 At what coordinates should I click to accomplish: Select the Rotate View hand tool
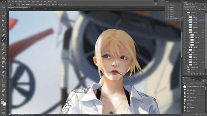pos(3,90)
